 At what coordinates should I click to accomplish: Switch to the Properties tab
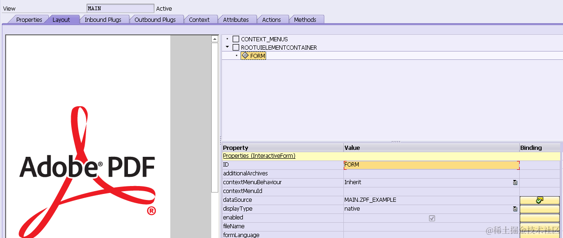(x=29, y=19)
